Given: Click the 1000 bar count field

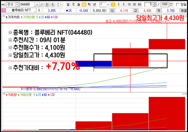Looking at the screenshot, I should (164, 4).
